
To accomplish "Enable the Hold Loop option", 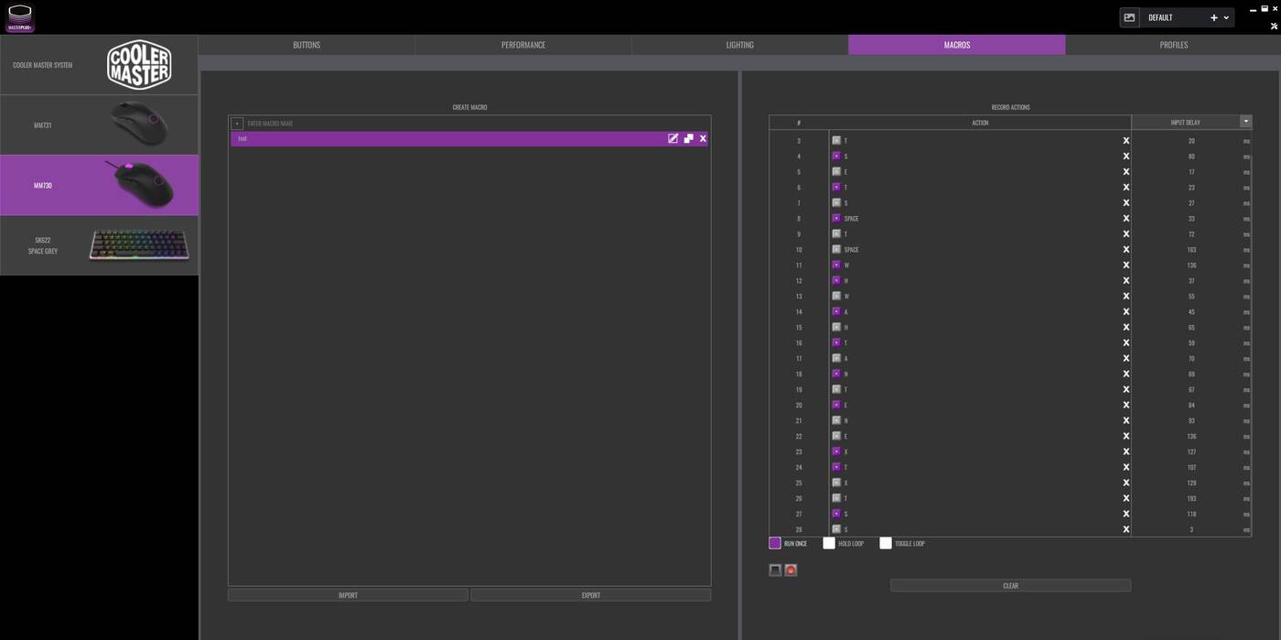I will (829, 543).
